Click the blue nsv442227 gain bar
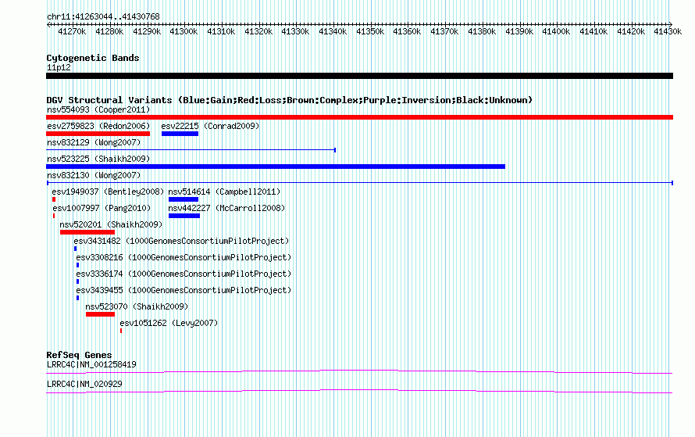 coord(184,216)
